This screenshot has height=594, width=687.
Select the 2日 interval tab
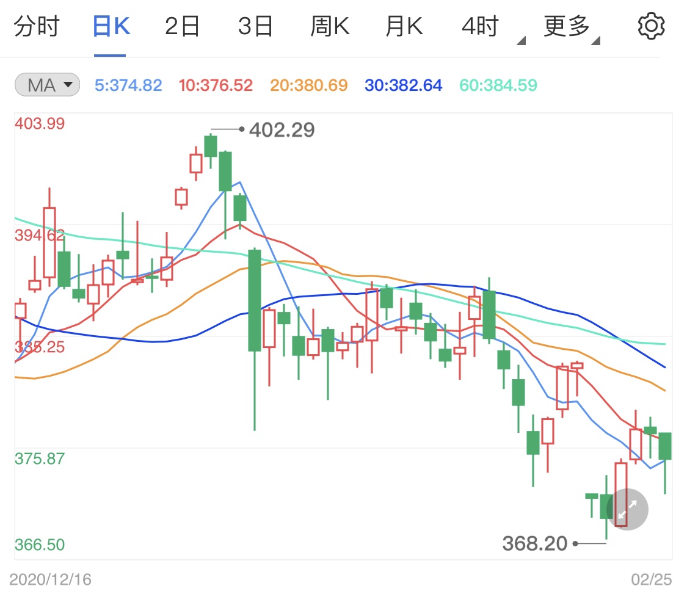click(181, 26)
